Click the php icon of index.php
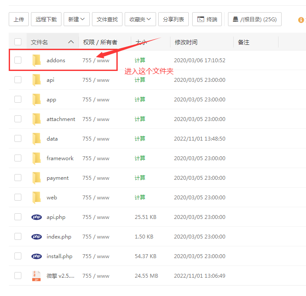This screenshot has width=306, height=296. 37,236
